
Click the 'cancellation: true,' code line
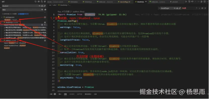tap(73, 52)
